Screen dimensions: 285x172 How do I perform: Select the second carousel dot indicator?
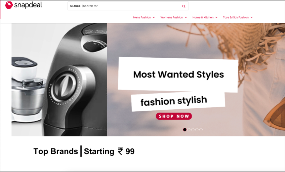point(189,130)
